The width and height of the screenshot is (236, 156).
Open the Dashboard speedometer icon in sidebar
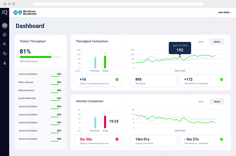click(4, 26)
